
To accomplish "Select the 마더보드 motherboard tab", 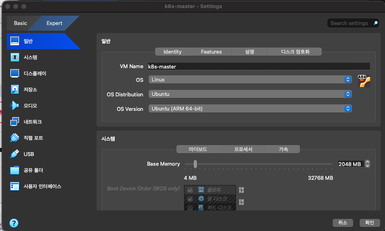I will tap(198, 149).
